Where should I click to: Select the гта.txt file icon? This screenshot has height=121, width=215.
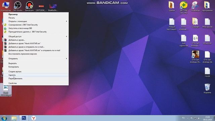[207, 72]
